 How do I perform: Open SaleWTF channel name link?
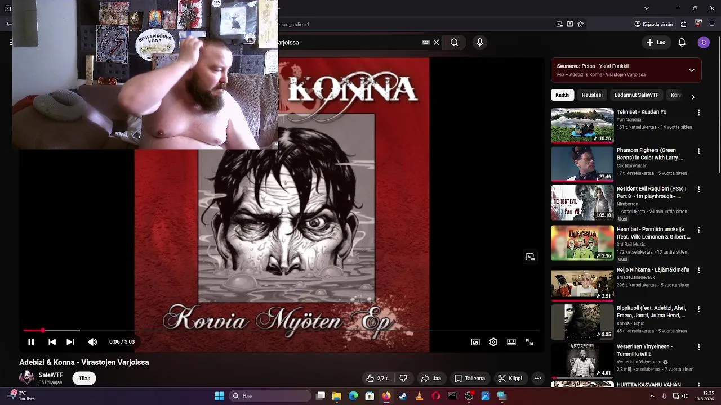pos(51,375)
